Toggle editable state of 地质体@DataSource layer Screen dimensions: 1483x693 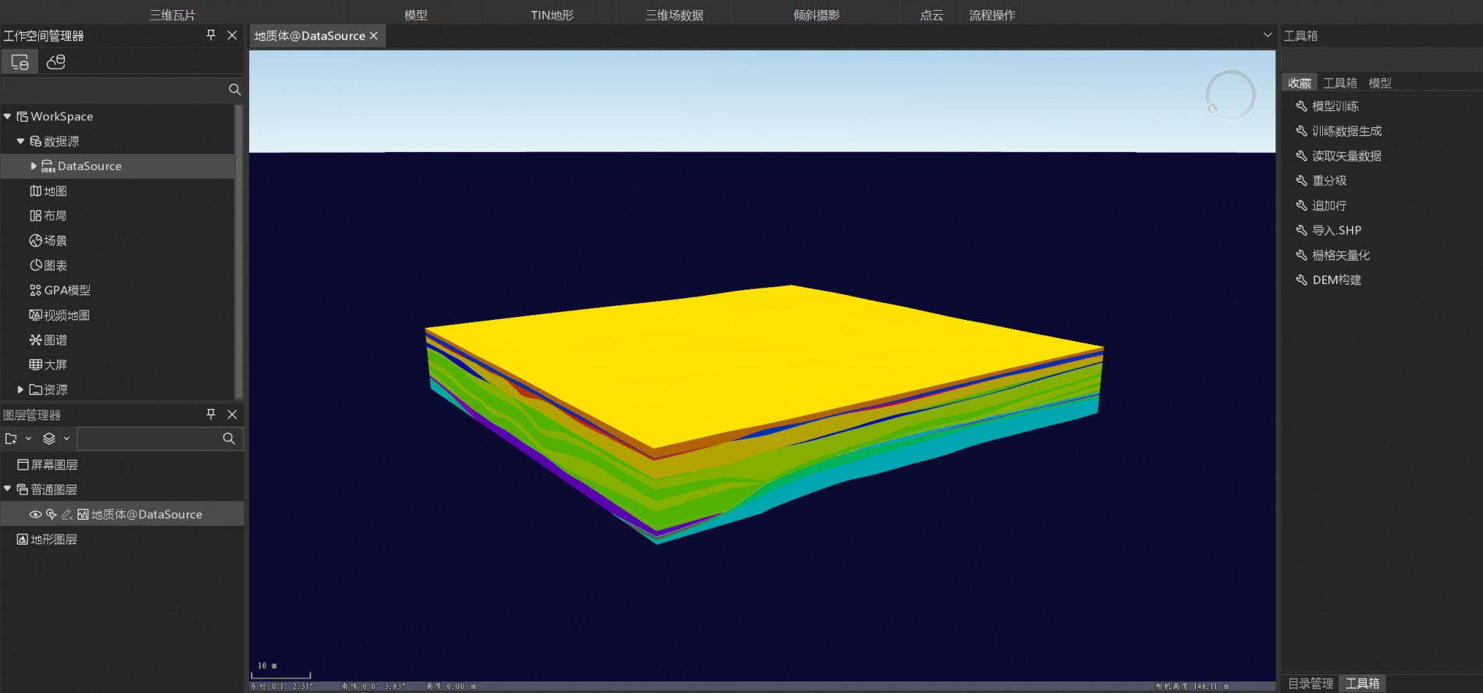67,514
